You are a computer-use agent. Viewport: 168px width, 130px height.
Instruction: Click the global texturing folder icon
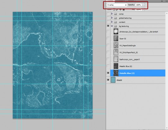[x=115, y=18]
